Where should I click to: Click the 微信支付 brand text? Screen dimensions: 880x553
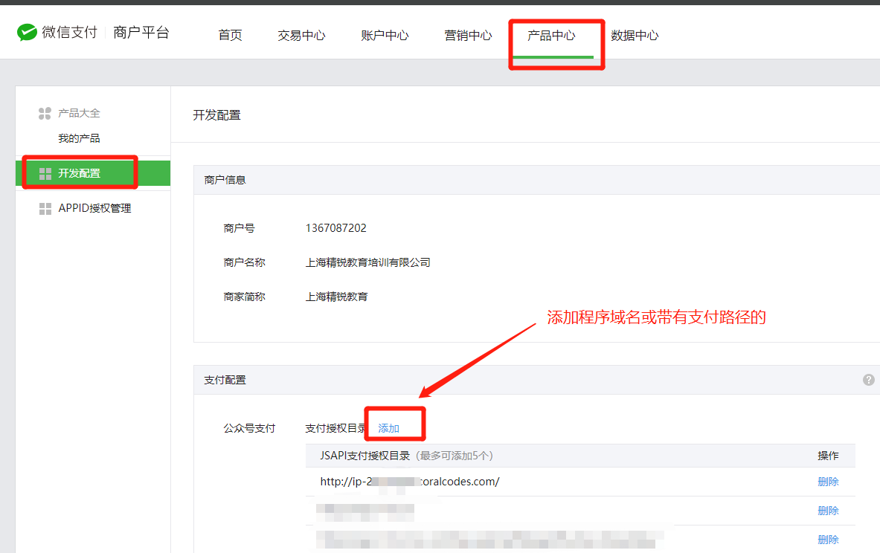pyautogui.click(x=70, y=33)
